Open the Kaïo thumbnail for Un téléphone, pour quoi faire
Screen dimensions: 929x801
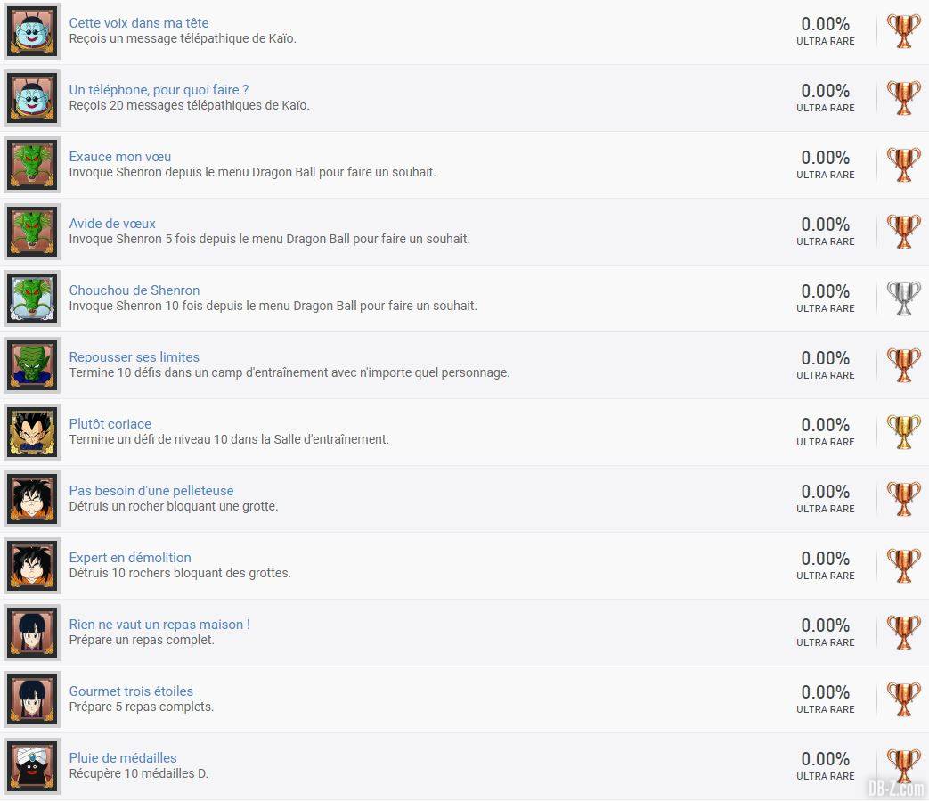[32, 98]
